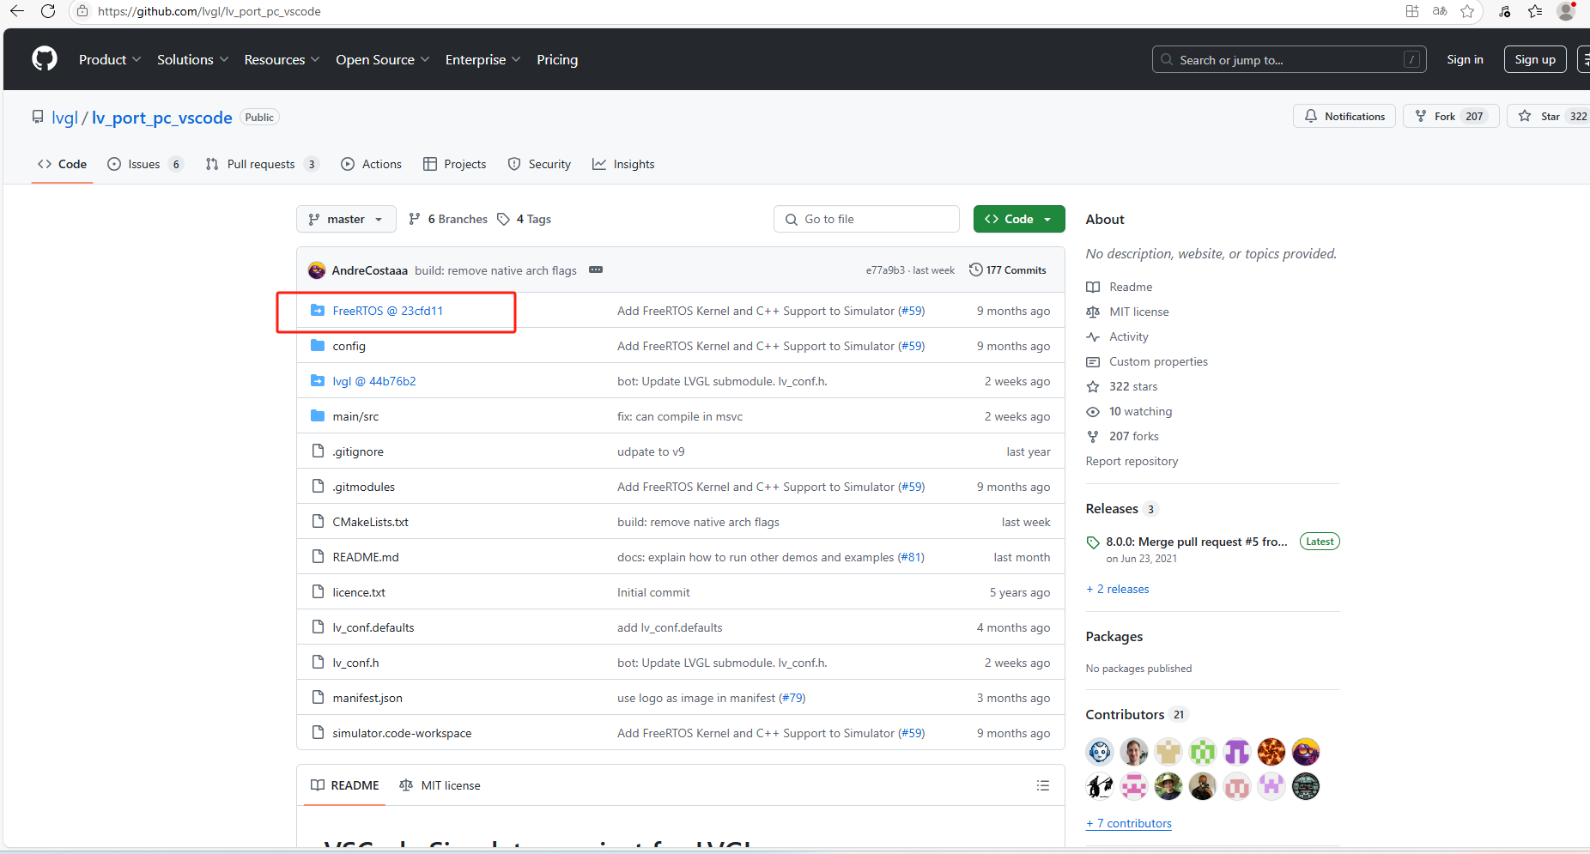This screenshot has width=1590, height=854.
Task: Click the 8.0.0 release tag icon
Action: pos(1093,542)
